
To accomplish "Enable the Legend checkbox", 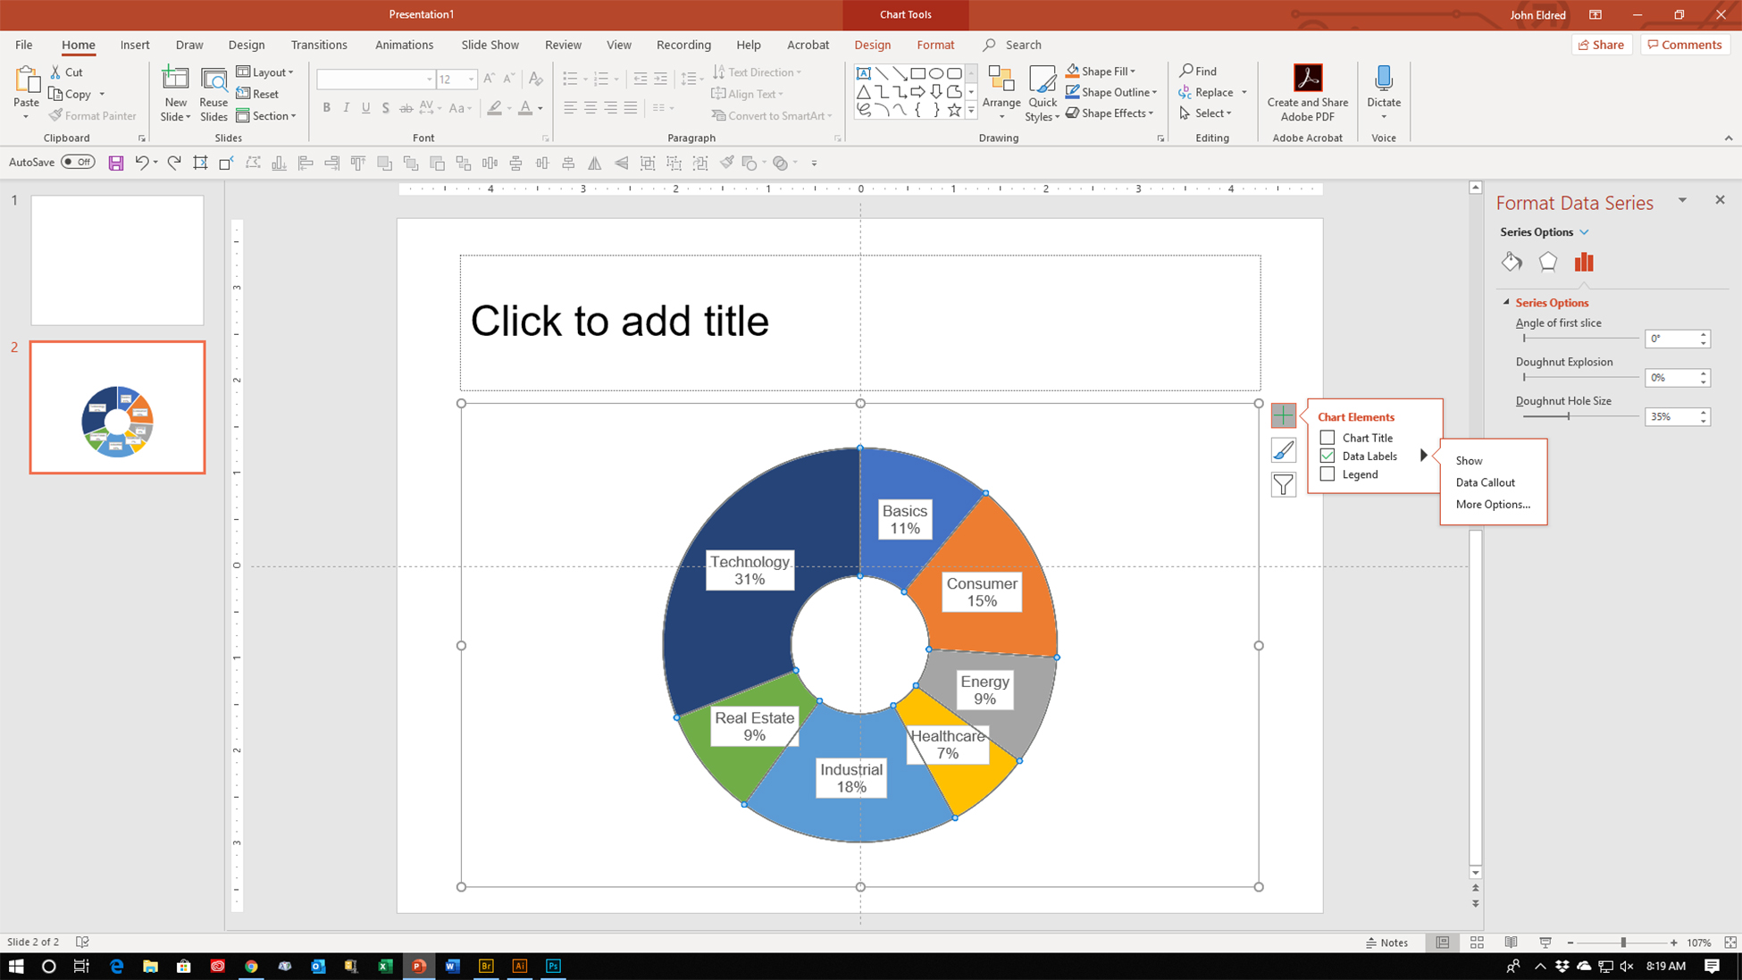I will [1327, 474].
